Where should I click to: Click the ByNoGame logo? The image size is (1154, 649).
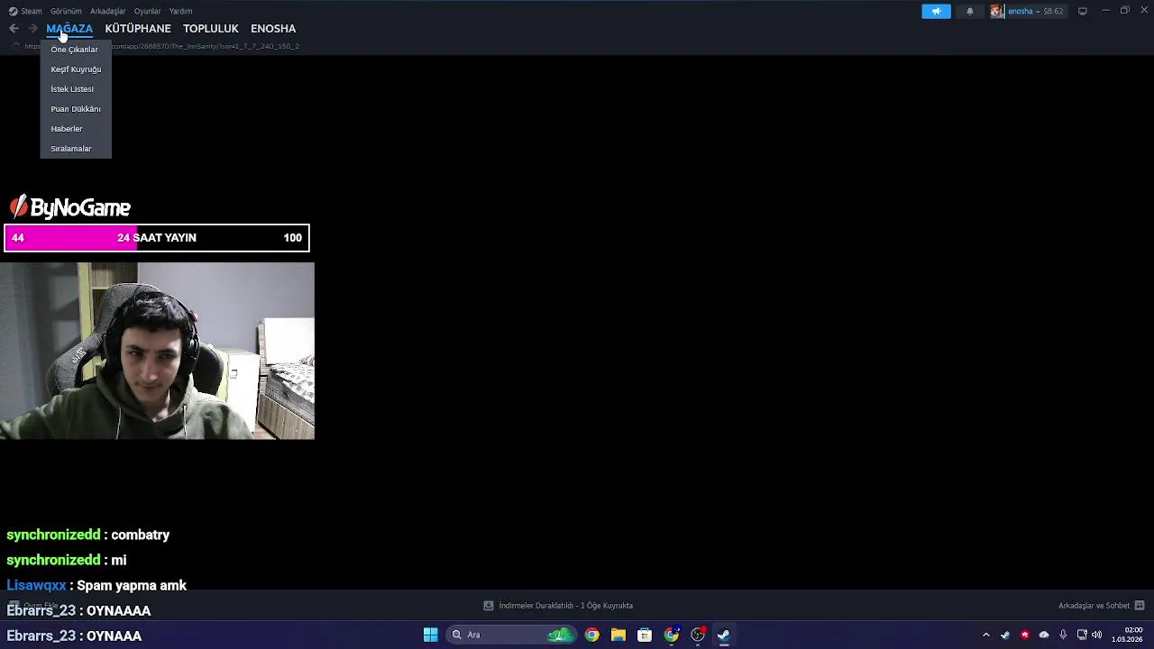click(x=70, y=207)
